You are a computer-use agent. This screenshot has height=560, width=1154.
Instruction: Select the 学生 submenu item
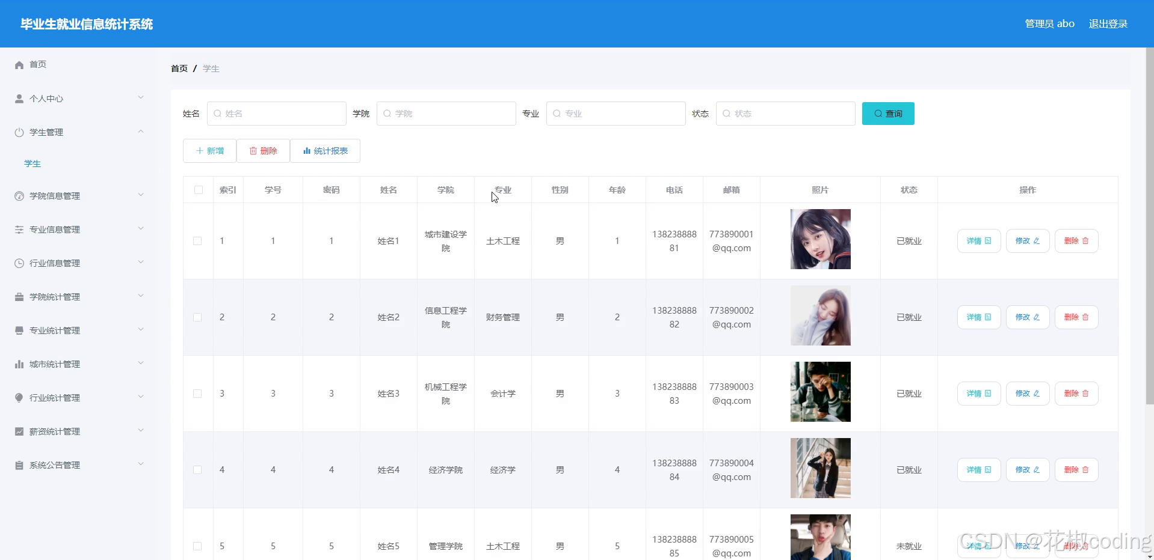pyautogui.click(x=32, y=163)
